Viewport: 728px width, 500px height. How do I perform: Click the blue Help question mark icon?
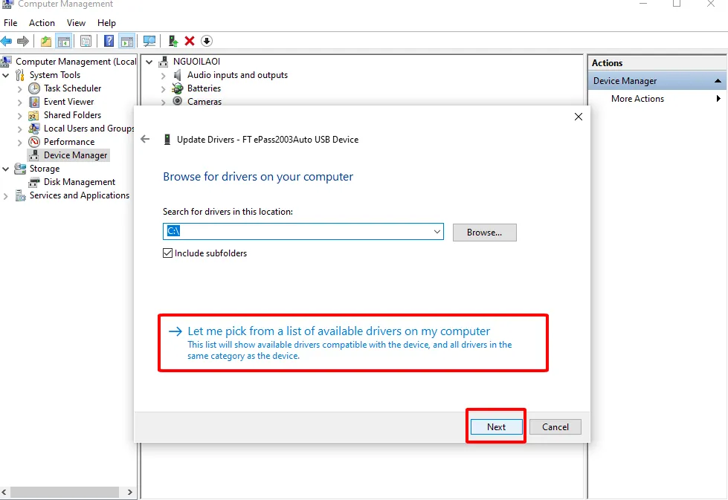(109, 42)
